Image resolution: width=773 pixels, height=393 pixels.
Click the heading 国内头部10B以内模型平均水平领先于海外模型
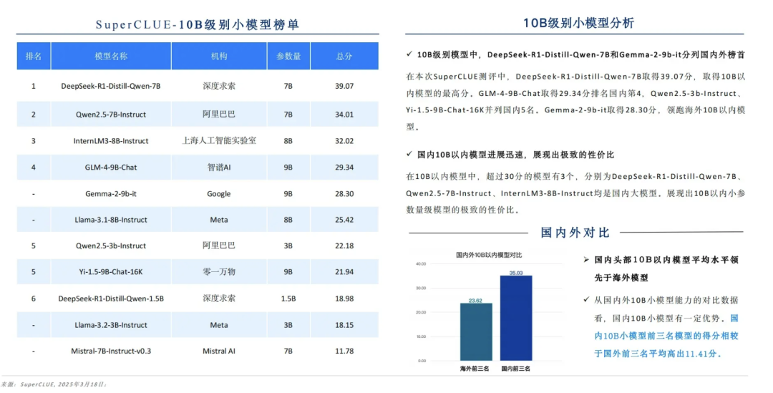(666, 268)
